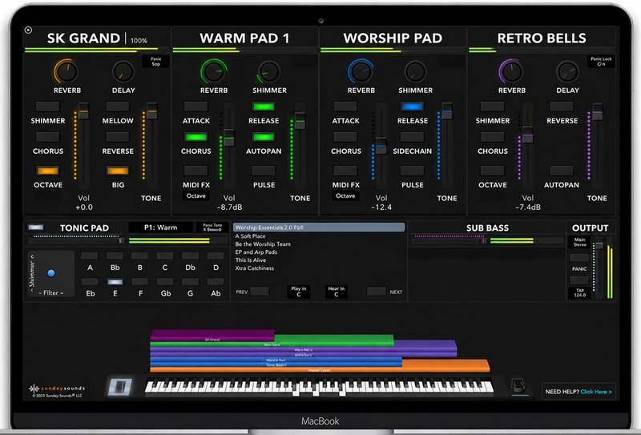Viewport: 641px width, 435px height.
Task: Select This Is Alive in song list
Action: (x=251, y=260)
